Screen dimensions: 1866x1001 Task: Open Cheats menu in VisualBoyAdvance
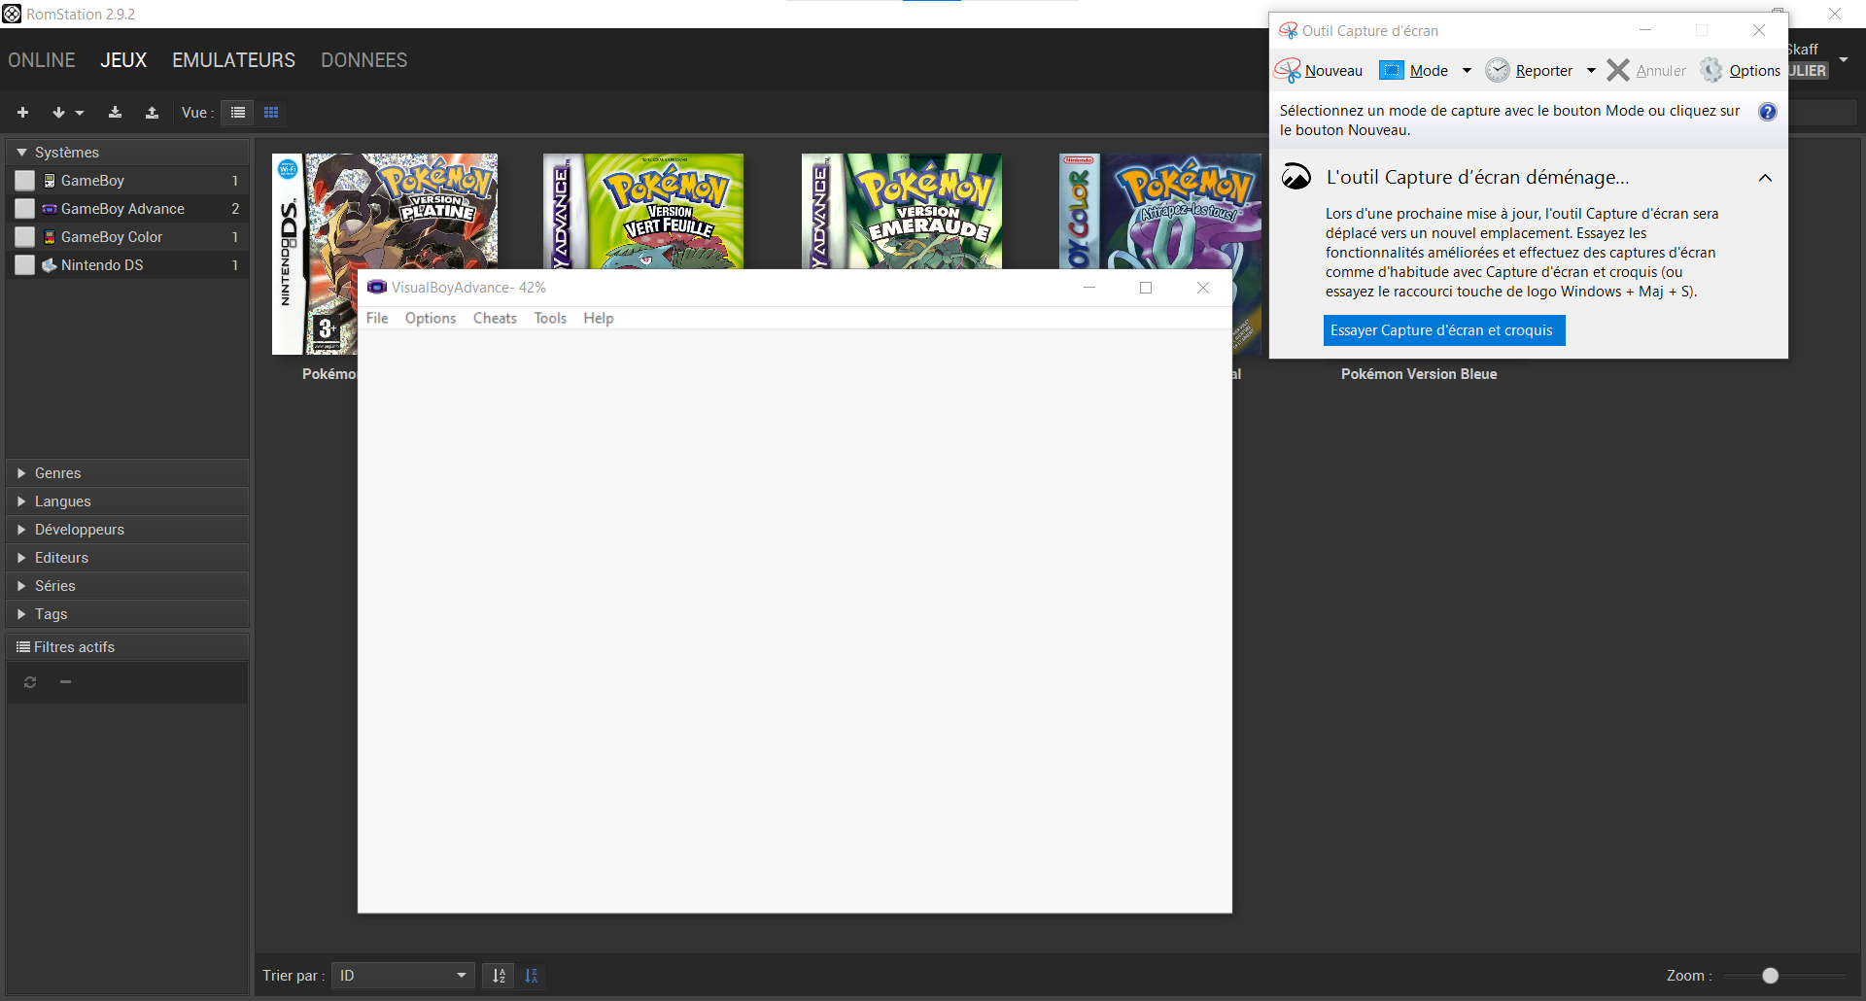click(x=495, y=319)
